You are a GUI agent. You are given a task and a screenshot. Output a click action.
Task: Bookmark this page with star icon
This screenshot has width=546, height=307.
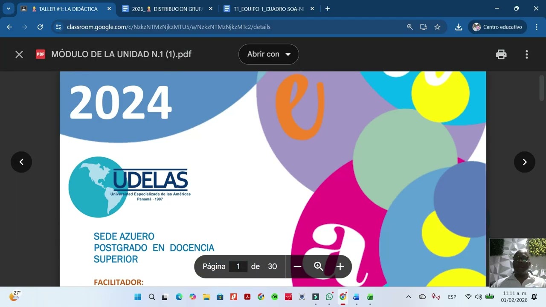coord(437,27)
